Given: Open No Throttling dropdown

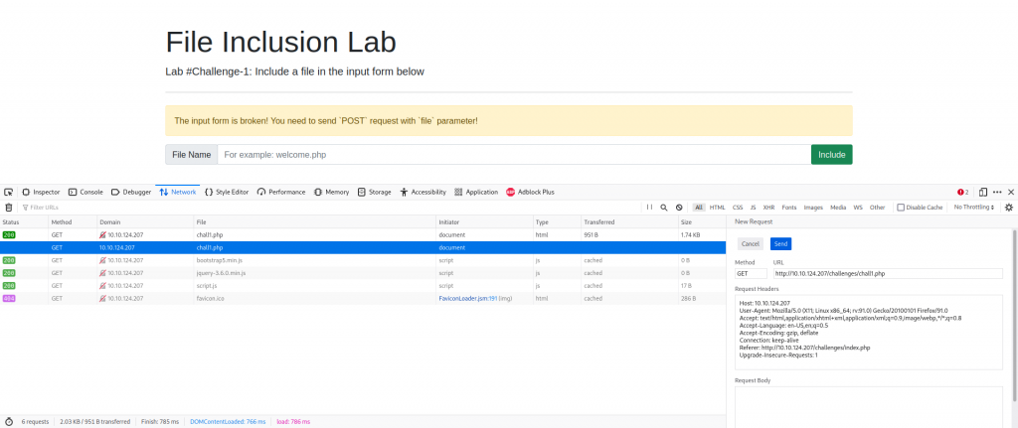Looking at the screenshot, I should [x=973, y=208].
